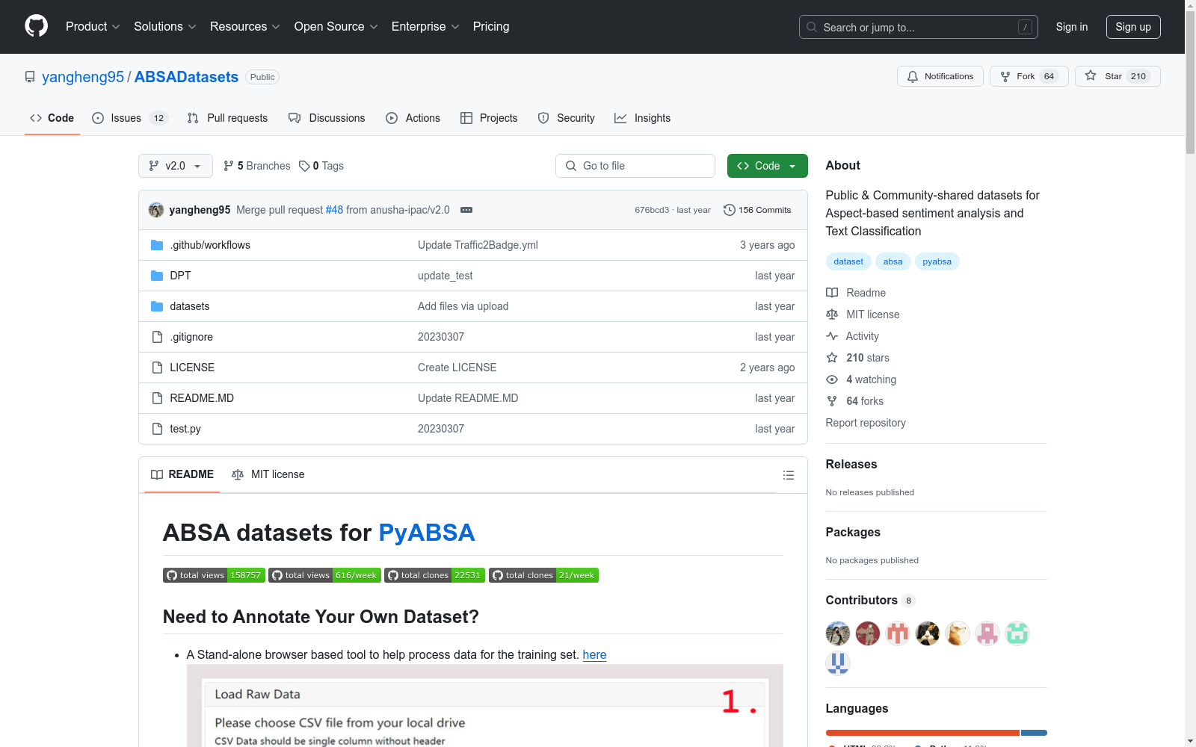Open the Insights tab
This screenshot has width=1196, height=747.
(x=642, y=118)
